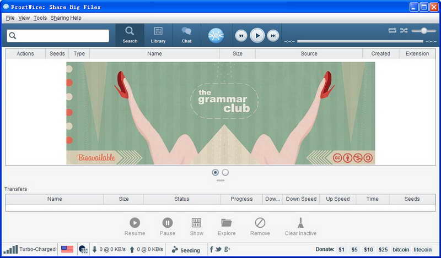This screenshot has width=441, height=258.
Task: Adjust the volume slider
Action: click(x=424, y=31)
